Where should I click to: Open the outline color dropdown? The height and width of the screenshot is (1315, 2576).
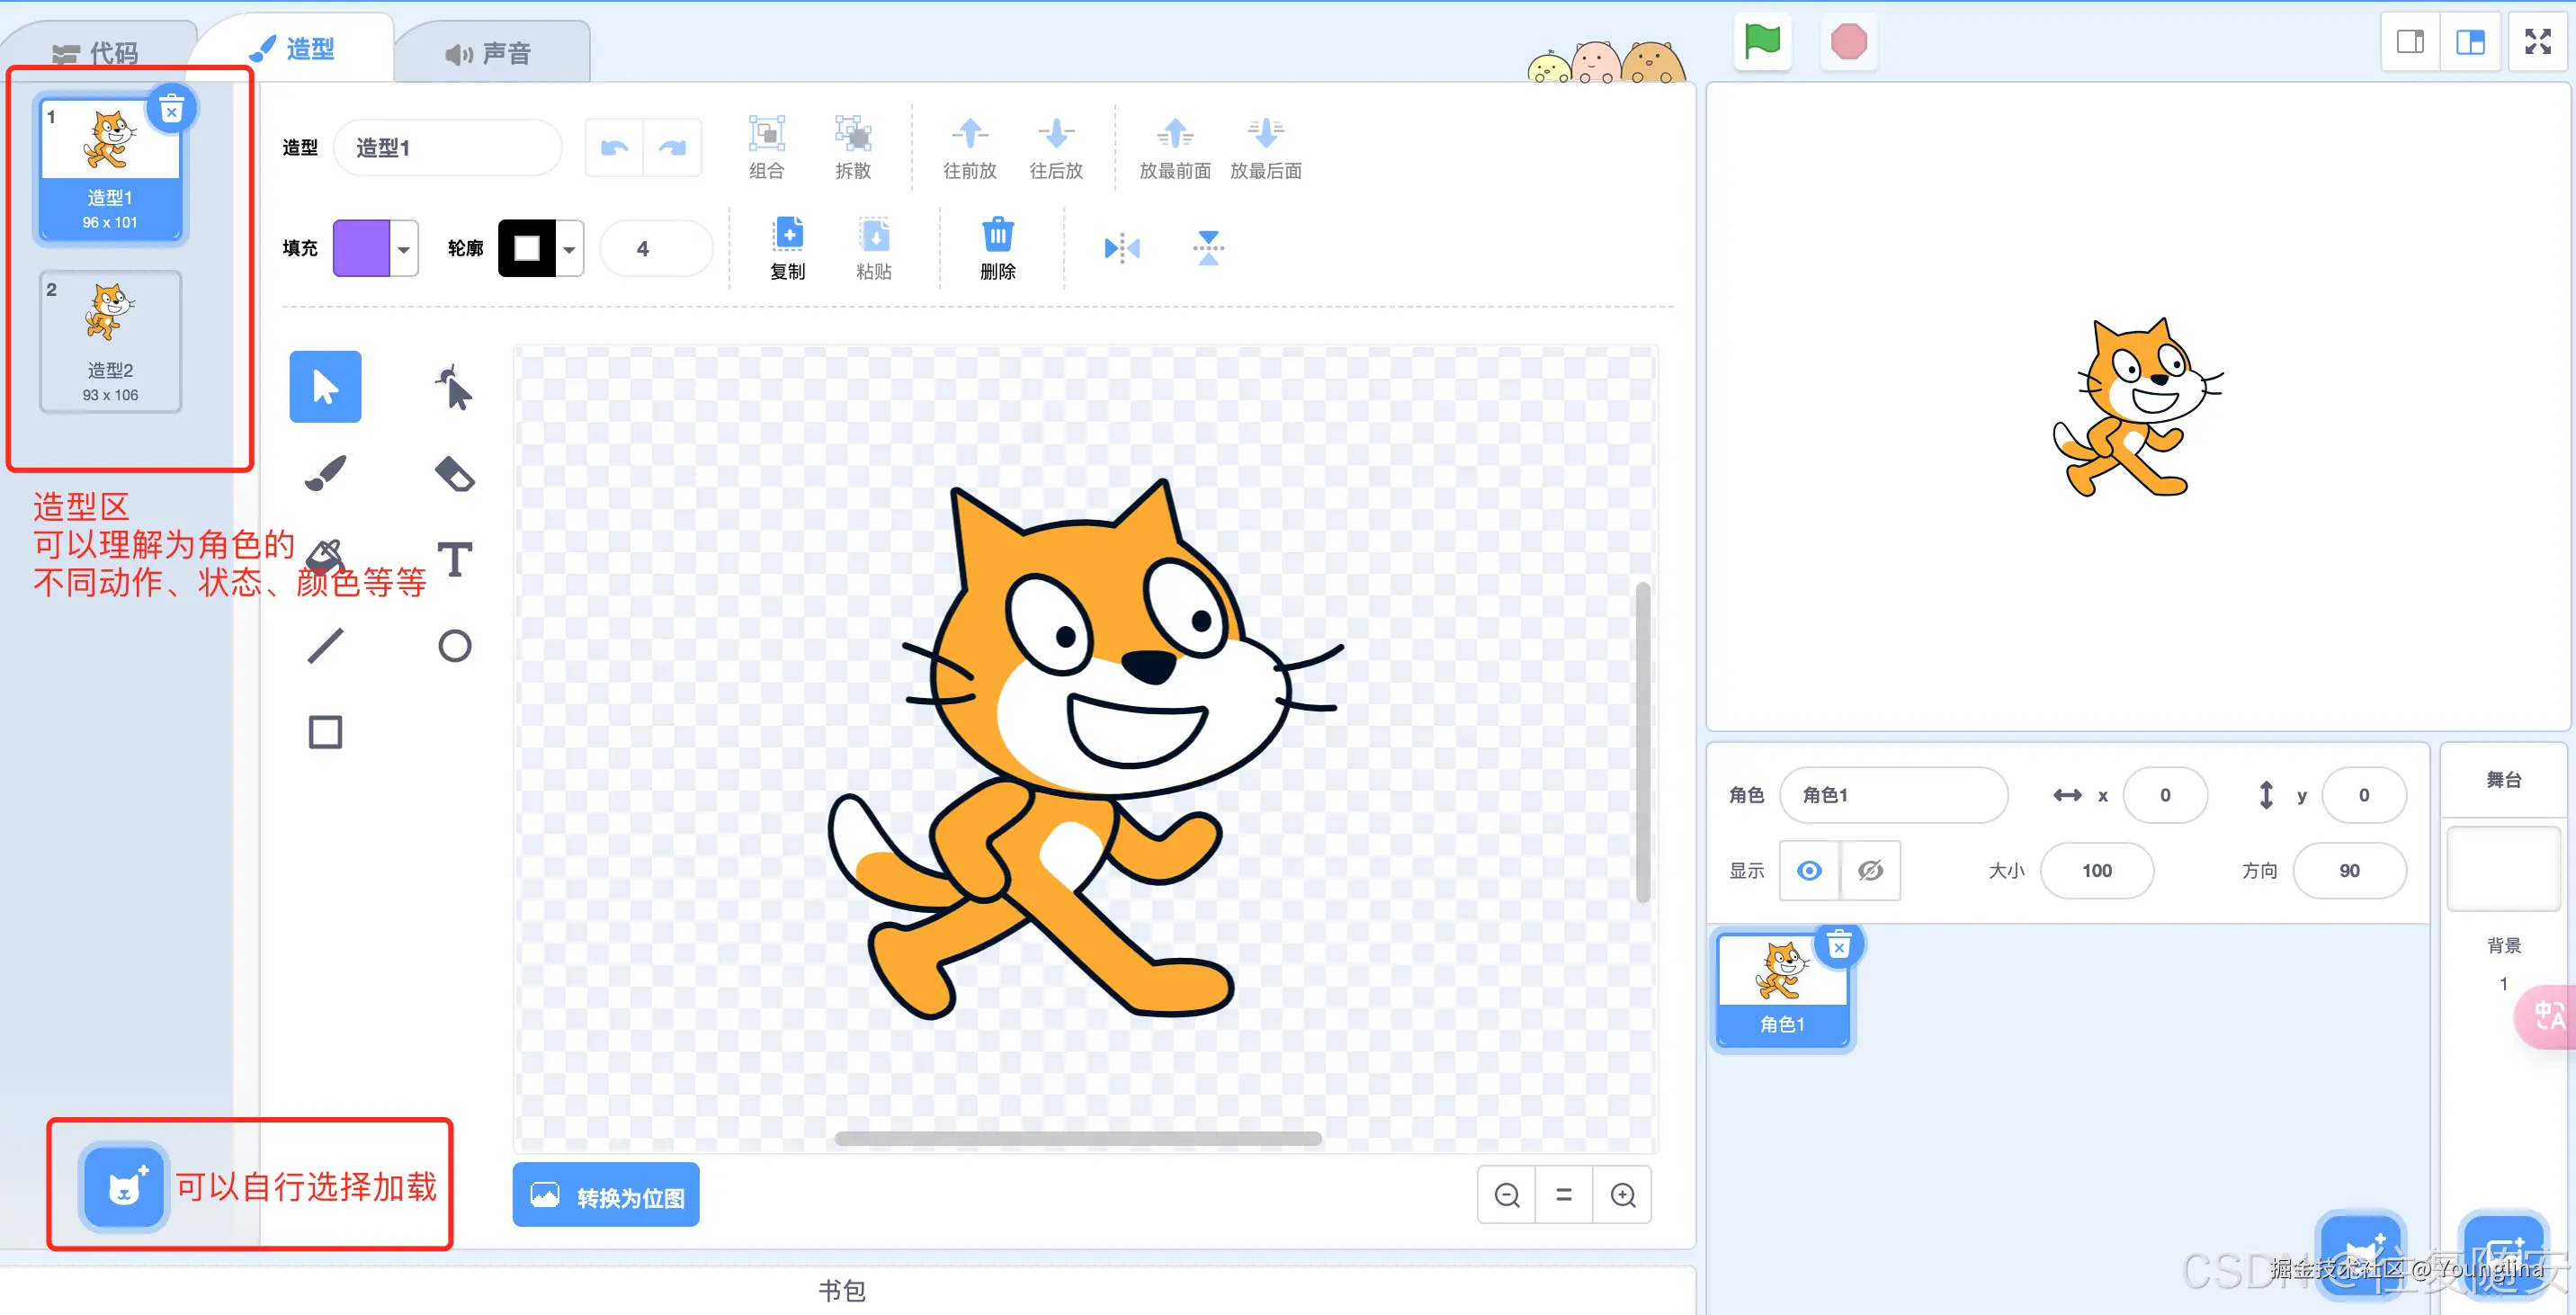(569, 249)
